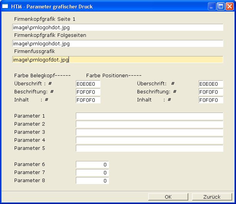The image size is (236, 204).
Task: Focus the Positionen Überschrift color code field
Action: coord(211,84)
